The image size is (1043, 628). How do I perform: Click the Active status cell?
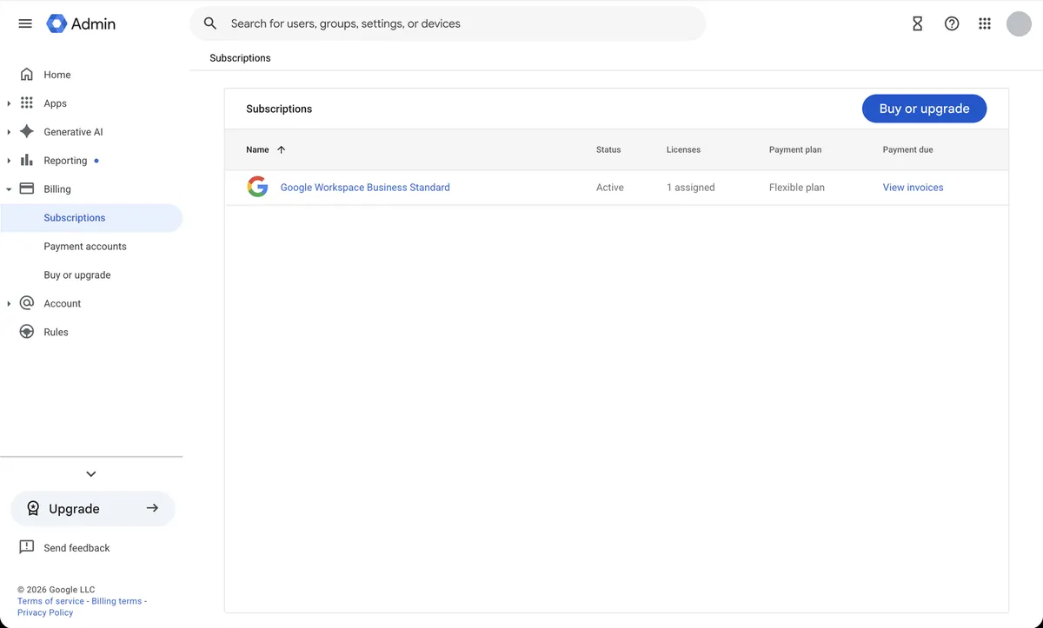pos(610,188)
